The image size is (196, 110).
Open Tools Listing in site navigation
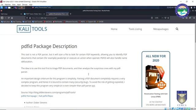(135, 29)
